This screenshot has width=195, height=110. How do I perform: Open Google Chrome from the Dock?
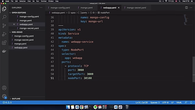82,107
